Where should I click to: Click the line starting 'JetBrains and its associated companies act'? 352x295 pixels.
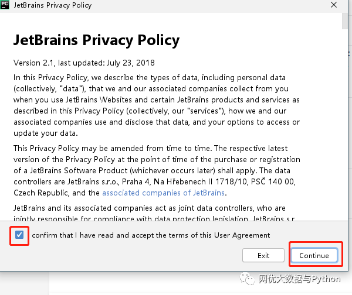click(x=150, y=208)
